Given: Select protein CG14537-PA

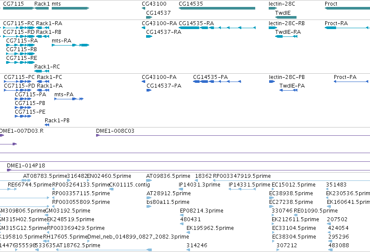Looking at the screenshot, I should click(149, 90).
